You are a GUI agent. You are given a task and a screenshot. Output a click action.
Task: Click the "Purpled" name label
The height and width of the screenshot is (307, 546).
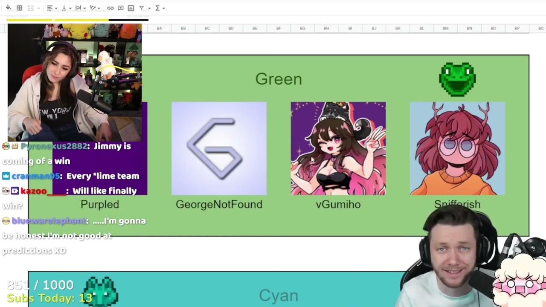coord(100,205)
